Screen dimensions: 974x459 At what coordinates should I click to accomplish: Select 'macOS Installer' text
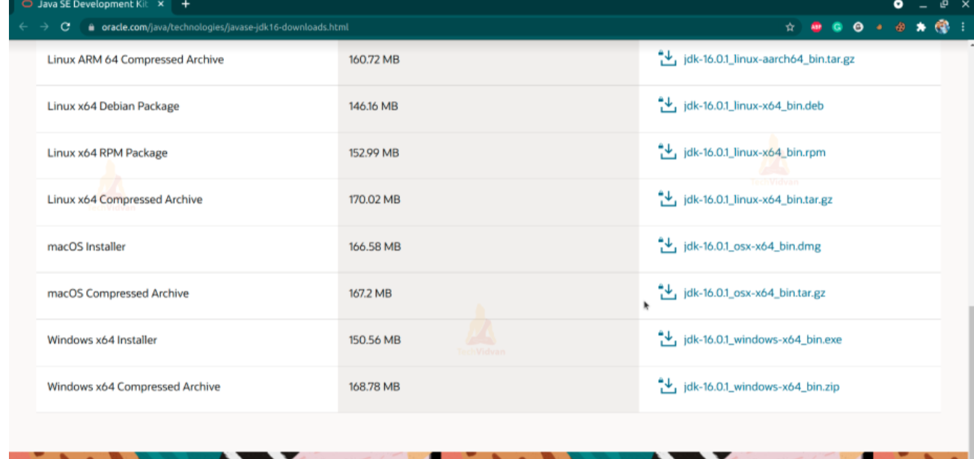tap(86, 246)
